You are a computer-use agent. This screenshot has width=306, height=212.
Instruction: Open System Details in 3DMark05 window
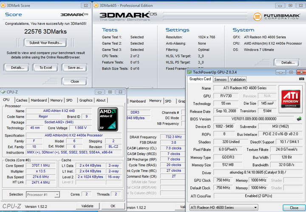pos(288,62)
